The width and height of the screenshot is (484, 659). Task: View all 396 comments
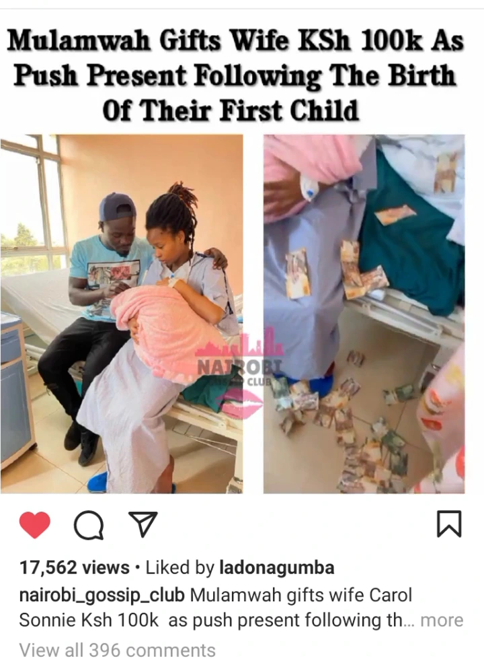tap(118, 649)
